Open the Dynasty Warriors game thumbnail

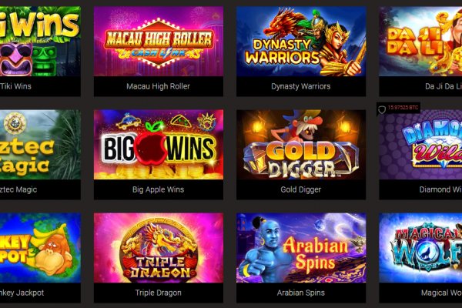tap(301, 42)
